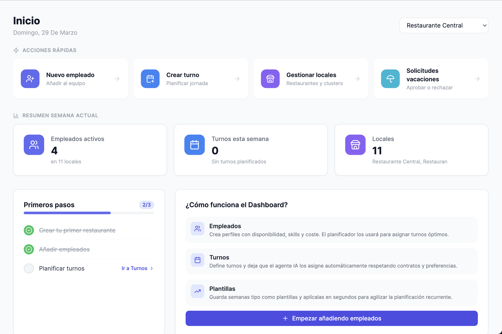The height and width of the screenshot is (334, 502).
Task: Click the completed checkmark for Crear tu primer restaurante
Action: pos(29,230)
